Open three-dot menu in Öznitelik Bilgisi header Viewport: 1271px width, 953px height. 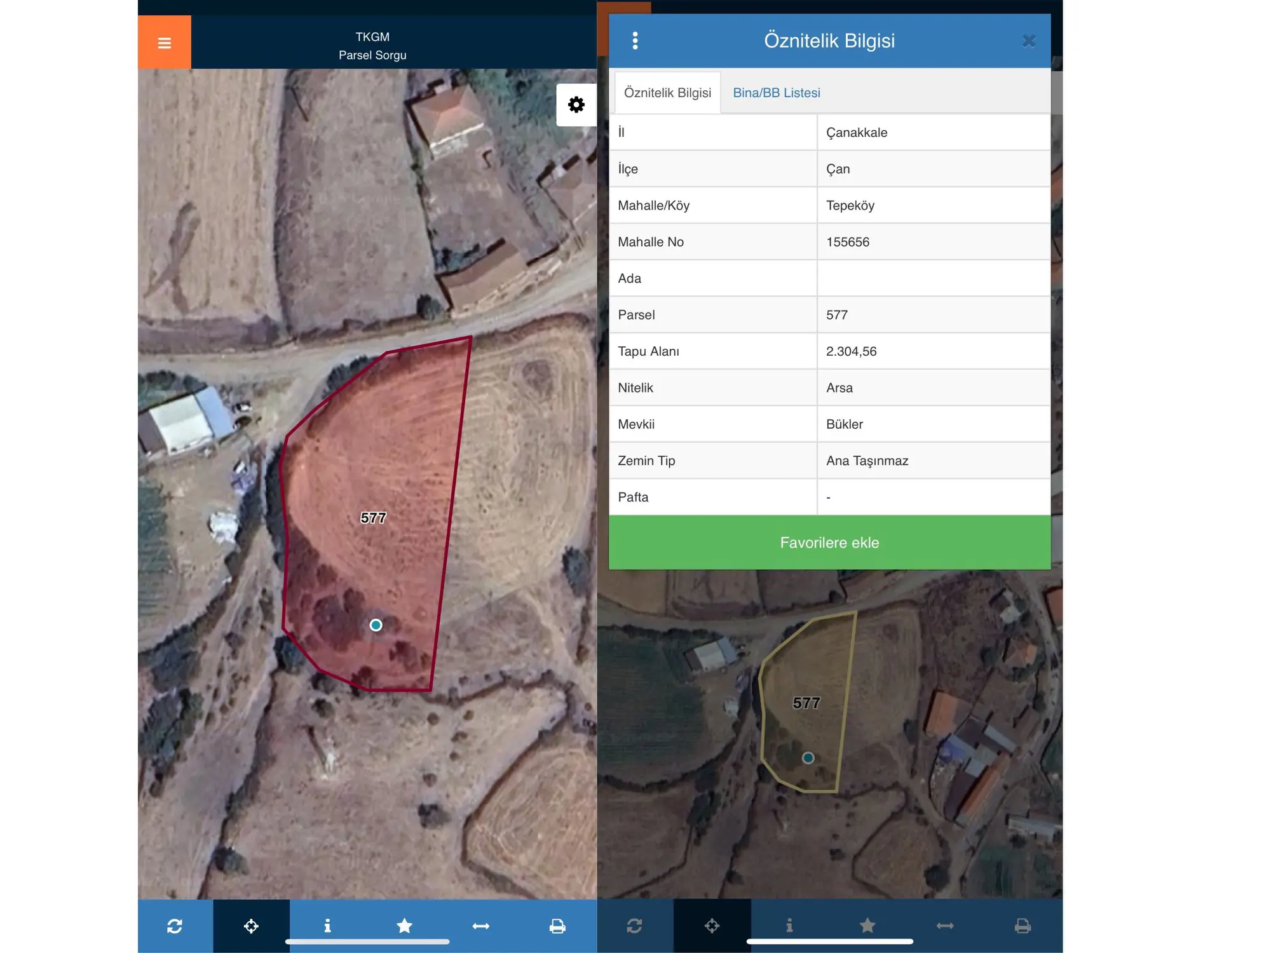pos(635,41)
